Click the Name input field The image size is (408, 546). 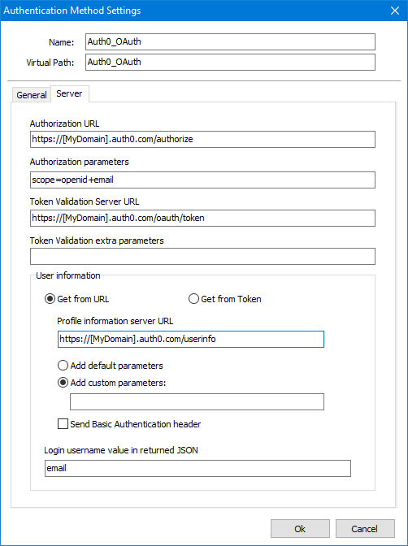point(230,42)
